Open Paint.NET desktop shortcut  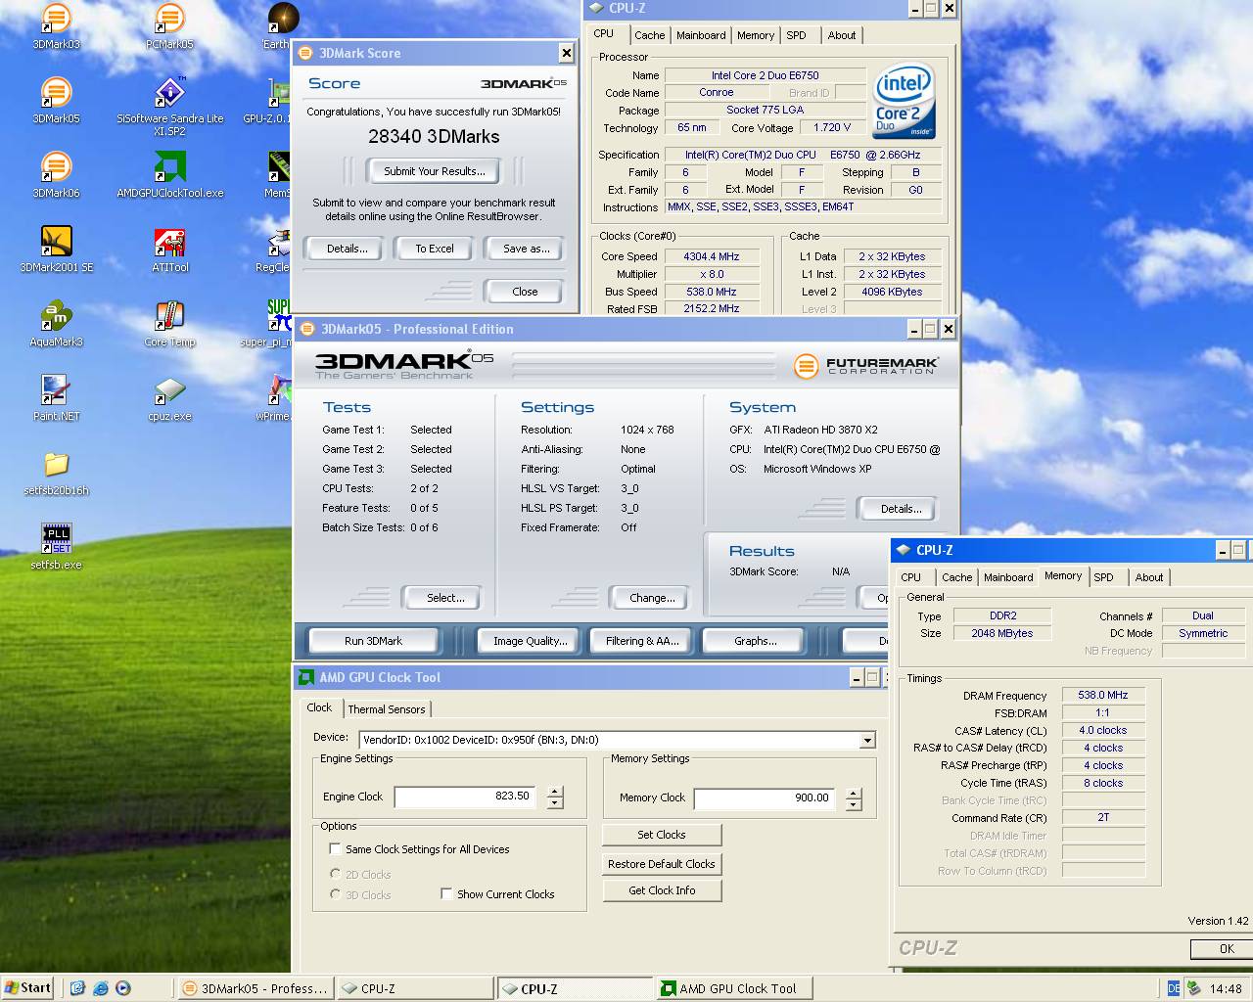click(57, 397)
